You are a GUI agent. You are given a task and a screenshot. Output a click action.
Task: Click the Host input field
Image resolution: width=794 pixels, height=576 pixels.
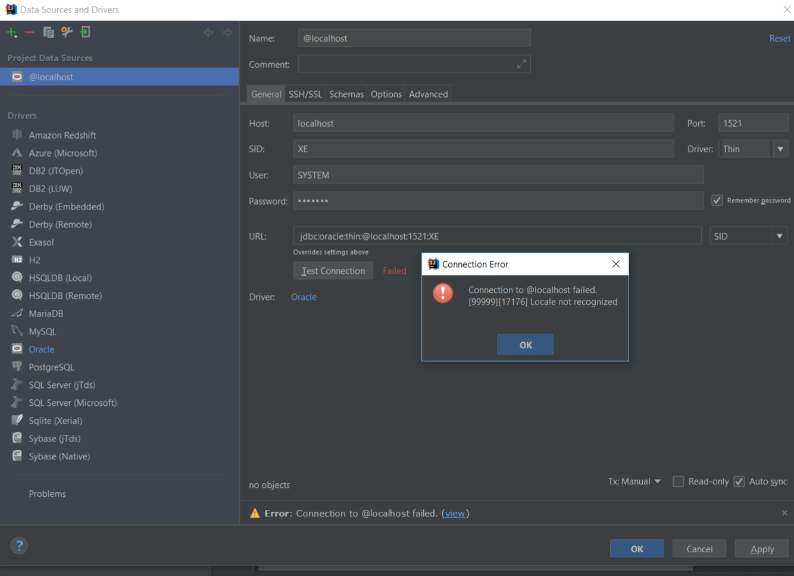(x=483, y=123)
